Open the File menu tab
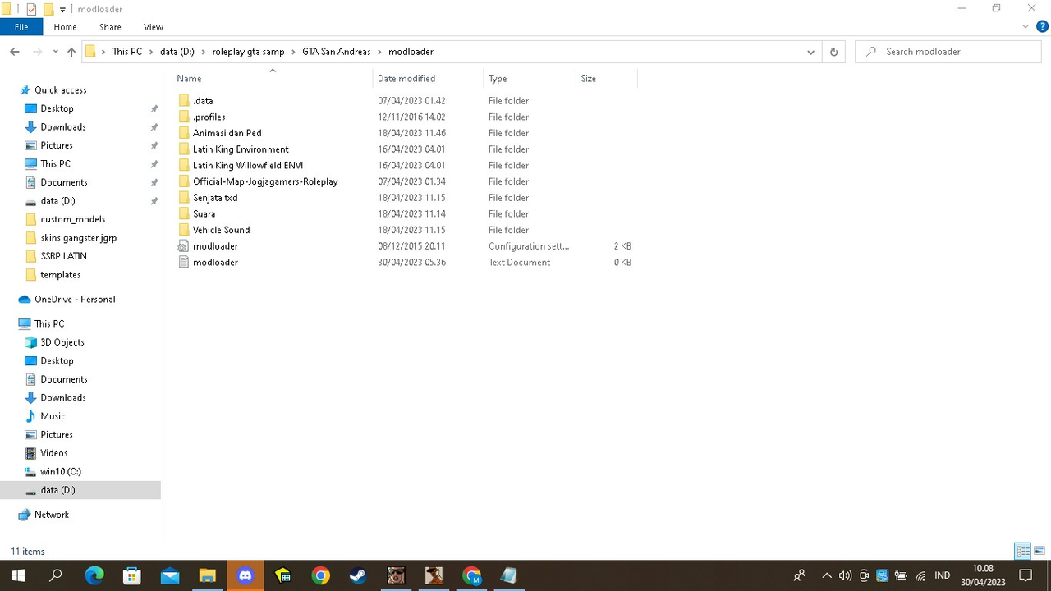Image resolution: width=1051 pixels, height=591 pixels. 21,27
